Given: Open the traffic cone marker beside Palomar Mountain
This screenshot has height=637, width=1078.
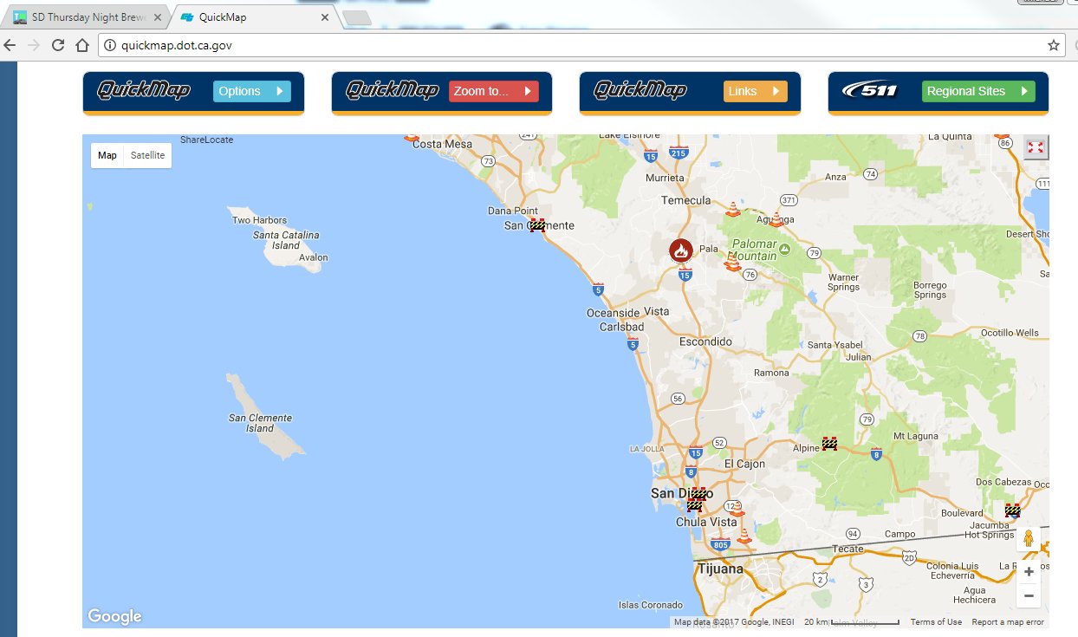Looking at the screenshot, I should (734, 263).
